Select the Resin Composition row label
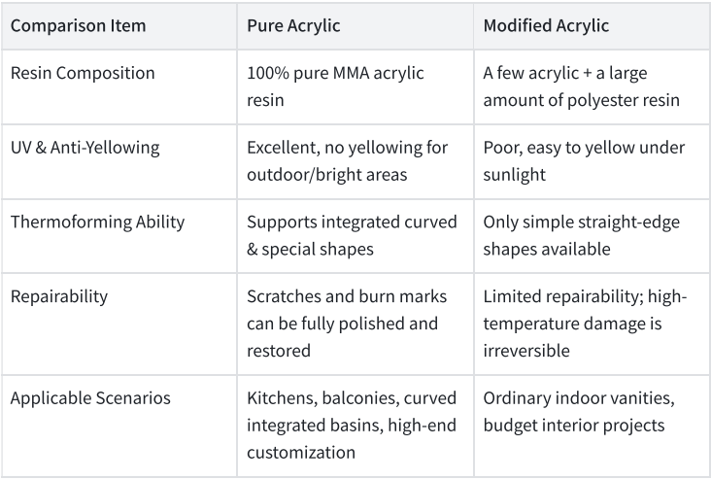Image resolution: width=711 pixels, height=479 pixels. [x=83, y=73]
